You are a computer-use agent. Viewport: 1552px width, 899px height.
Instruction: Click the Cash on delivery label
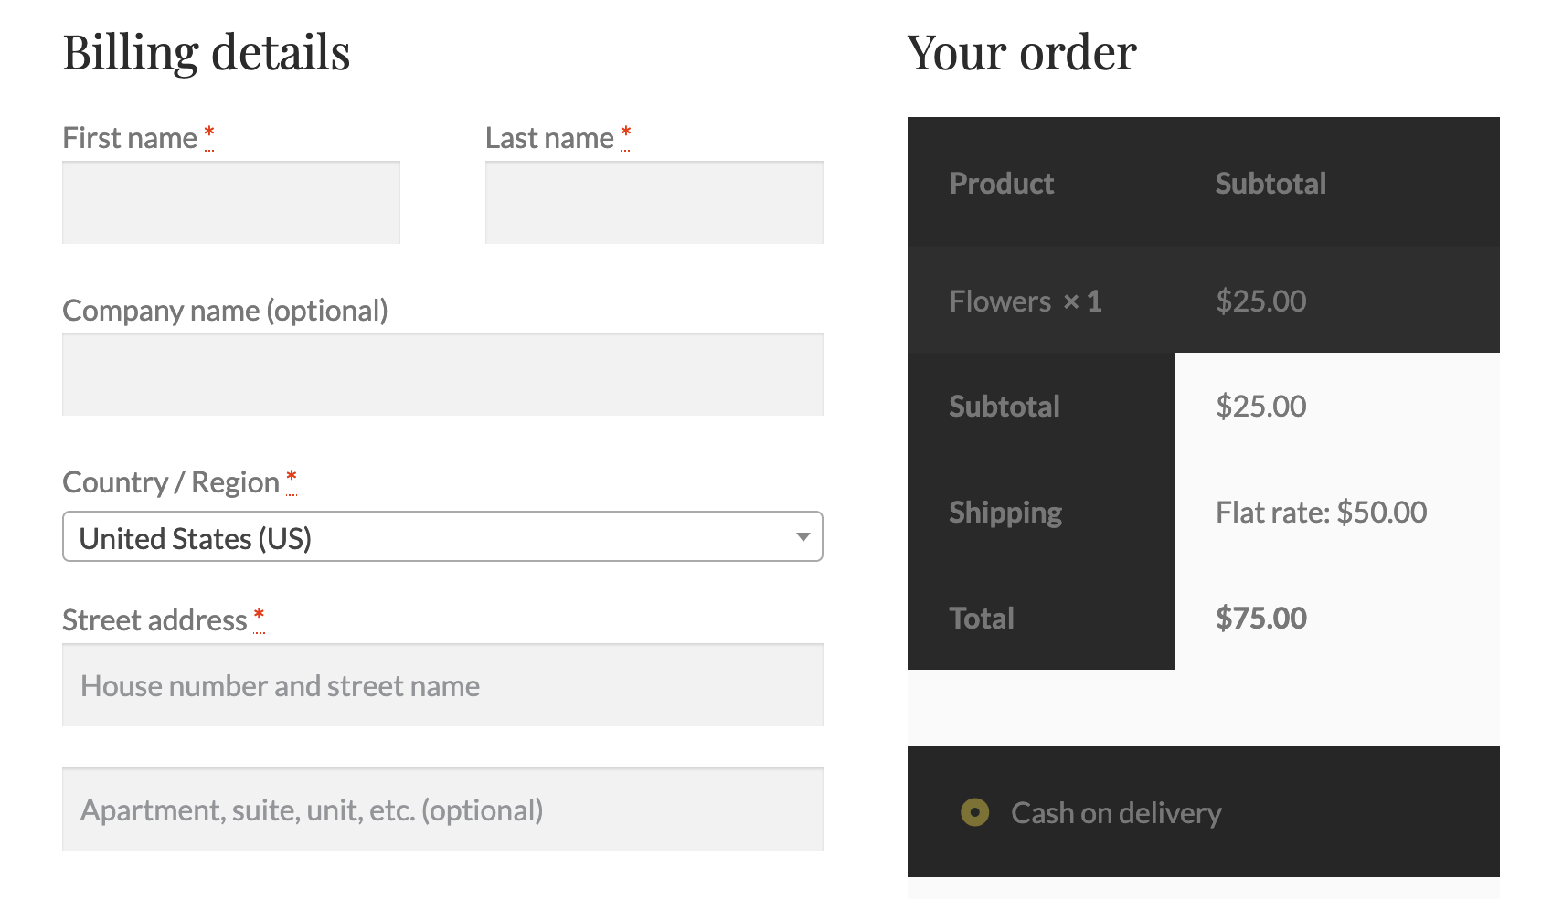tap(1116, 812)
